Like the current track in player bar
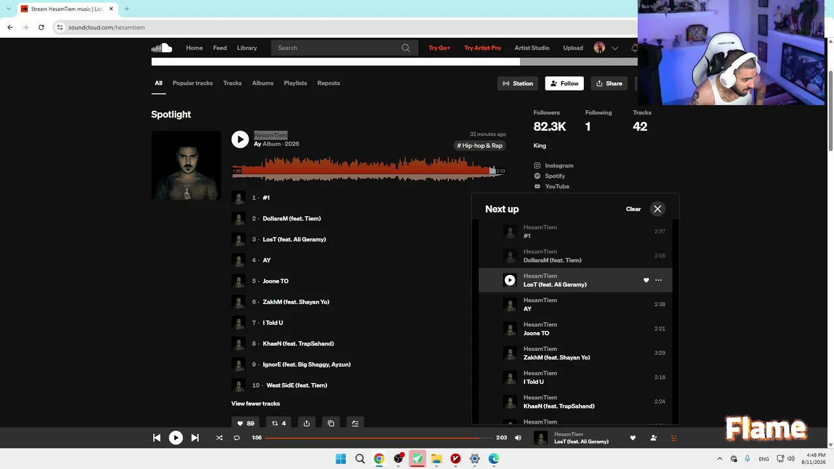The width and height of the screenshot is (834, 469). coord(633,438)
